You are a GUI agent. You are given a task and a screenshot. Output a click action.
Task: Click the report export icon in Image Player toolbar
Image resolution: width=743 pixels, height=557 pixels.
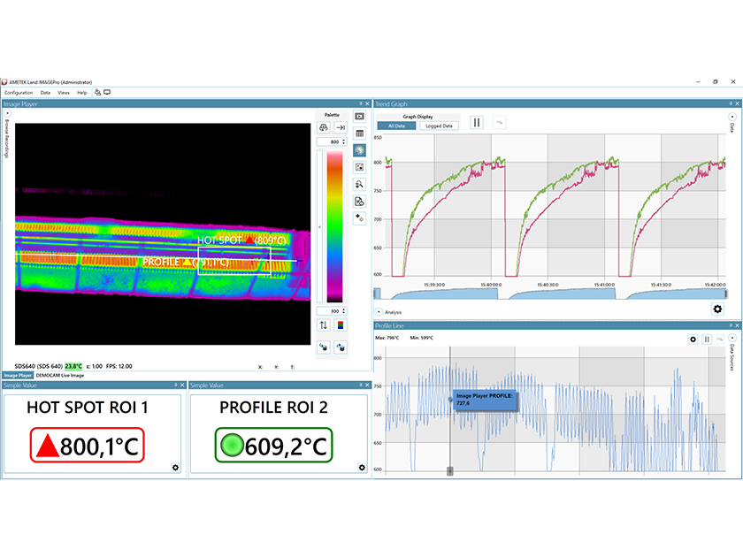point(359,202)
